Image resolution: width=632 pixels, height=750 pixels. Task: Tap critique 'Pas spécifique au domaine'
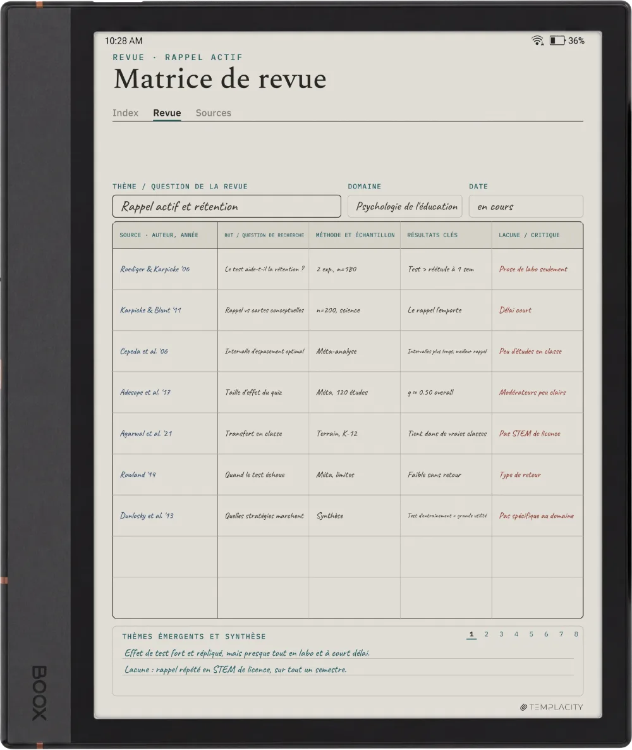tap(537, 515)
